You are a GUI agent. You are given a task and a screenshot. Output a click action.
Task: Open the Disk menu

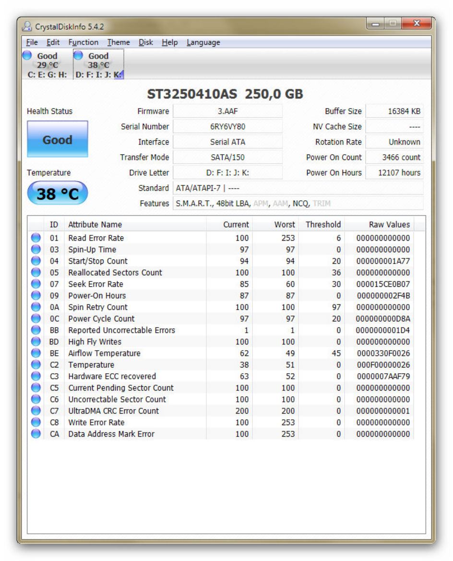click(x=145, y=42)
